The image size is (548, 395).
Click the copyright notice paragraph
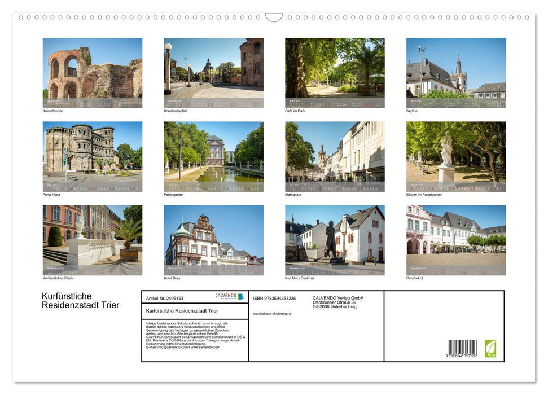click(x=196, y=335)
